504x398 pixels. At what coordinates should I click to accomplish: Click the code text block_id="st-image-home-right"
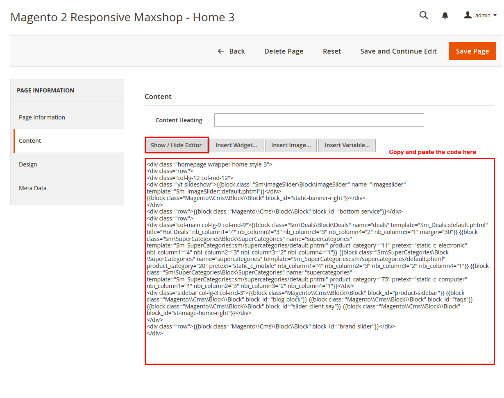pyautogui.click(x=191, y=313)
